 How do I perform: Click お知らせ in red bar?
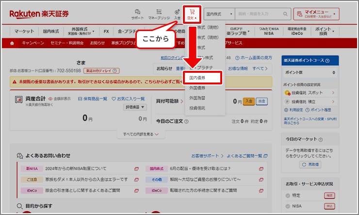click(98, 43)
